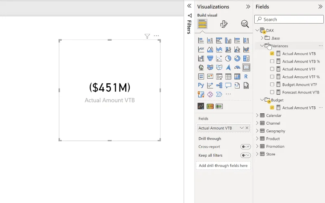Choose the Gauge visual
The image size is (325, 203).
point(237,67)
